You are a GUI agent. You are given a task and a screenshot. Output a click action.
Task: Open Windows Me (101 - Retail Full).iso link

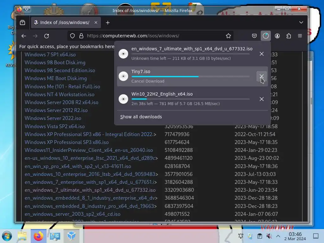point(62,86)
